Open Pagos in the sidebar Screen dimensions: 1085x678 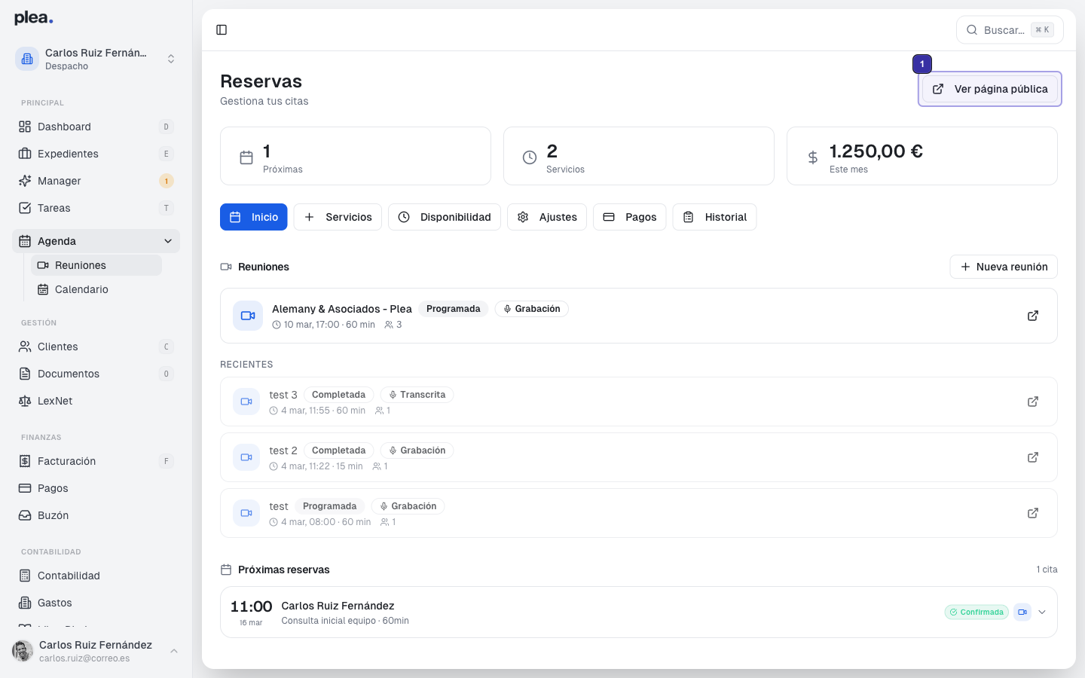pyautogui.click(x=96, y=488)
